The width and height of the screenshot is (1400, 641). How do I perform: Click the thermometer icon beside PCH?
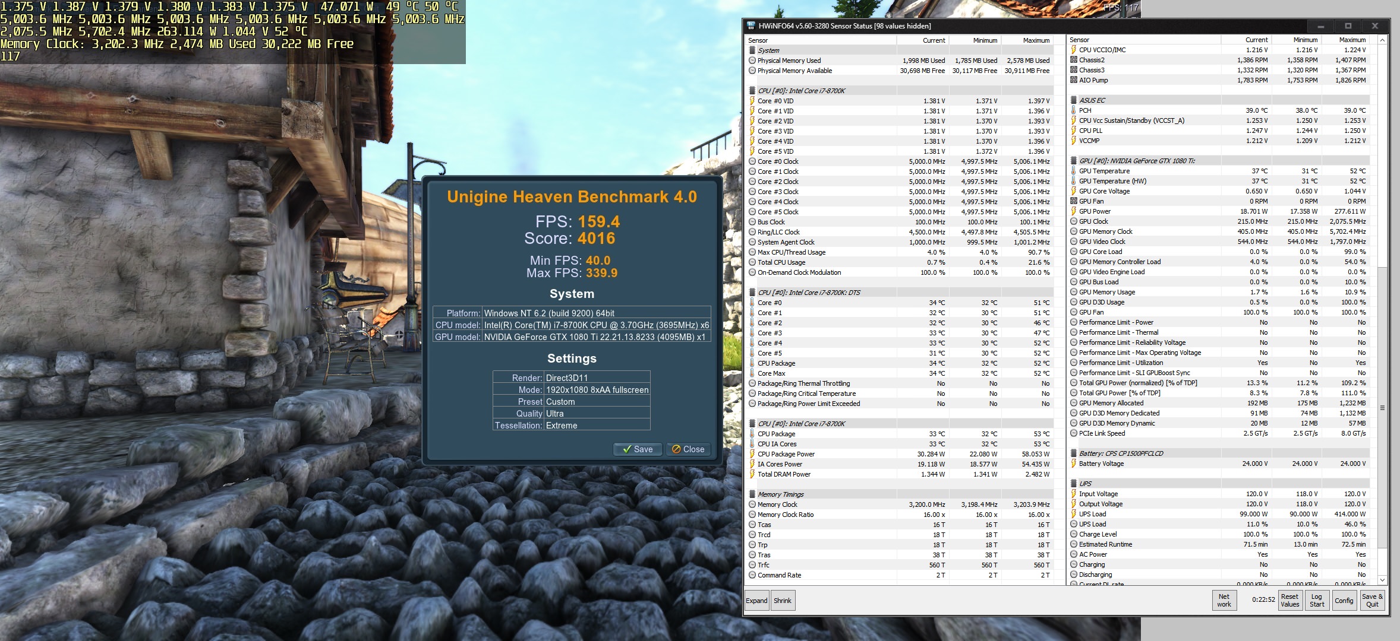point(1074,110)
